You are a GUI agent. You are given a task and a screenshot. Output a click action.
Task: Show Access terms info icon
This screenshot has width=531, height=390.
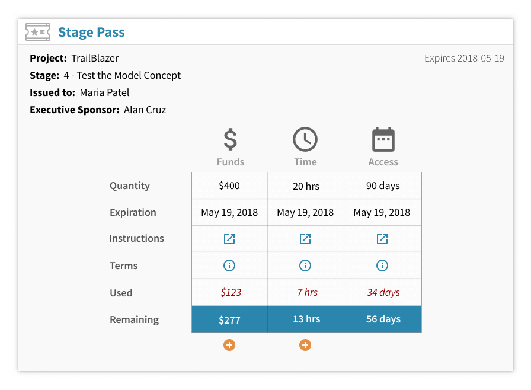click(382, 266)
